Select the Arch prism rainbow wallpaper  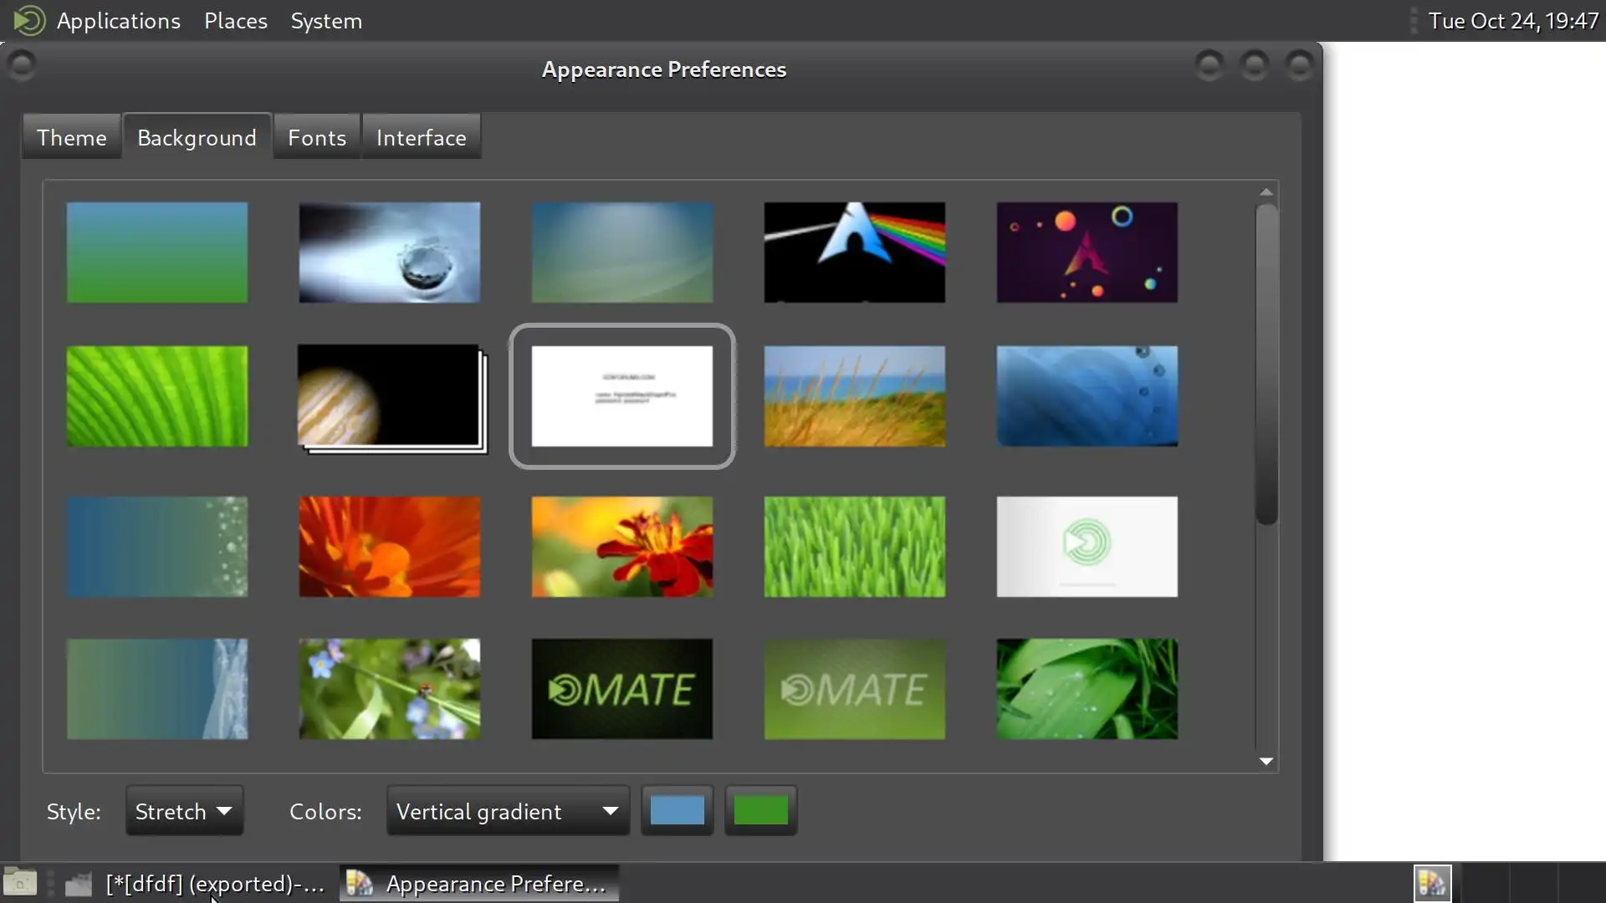(854, 252)
